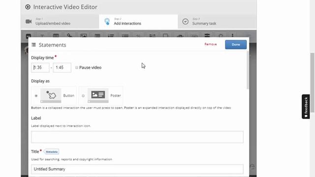Click the checkmark circle icon in Step 3
Image resolution: width=315 pixels, height=177 pixels.
(186, 22)
